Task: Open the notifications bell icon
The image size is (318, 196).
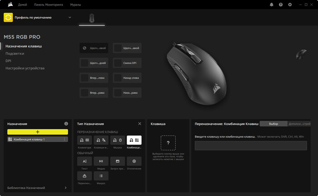Action: tap(271, 5)
